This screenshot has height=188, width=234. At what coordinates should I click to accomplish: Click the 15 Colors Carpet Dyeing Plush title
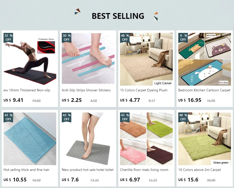pyautogui.click(x=144, y=90)
